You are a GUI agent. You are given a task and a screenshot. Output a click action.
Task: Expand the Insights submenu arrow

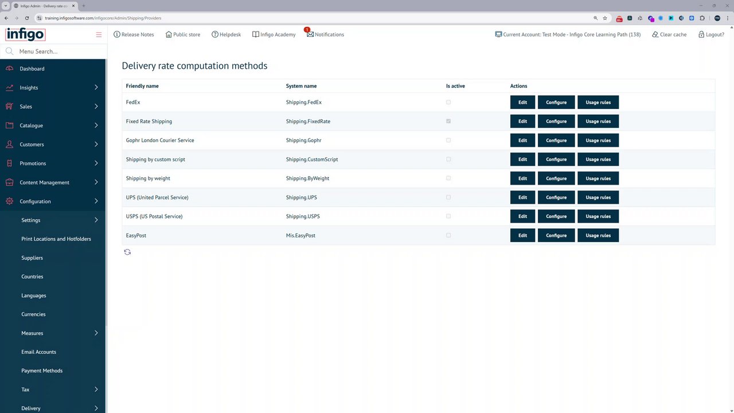coord(96,88)
